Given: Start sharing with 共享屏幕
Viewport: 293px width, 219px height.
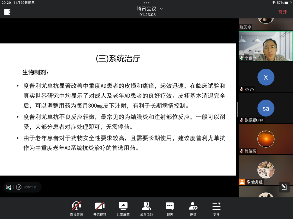Looking at the screenshot, I should [123, 209].
